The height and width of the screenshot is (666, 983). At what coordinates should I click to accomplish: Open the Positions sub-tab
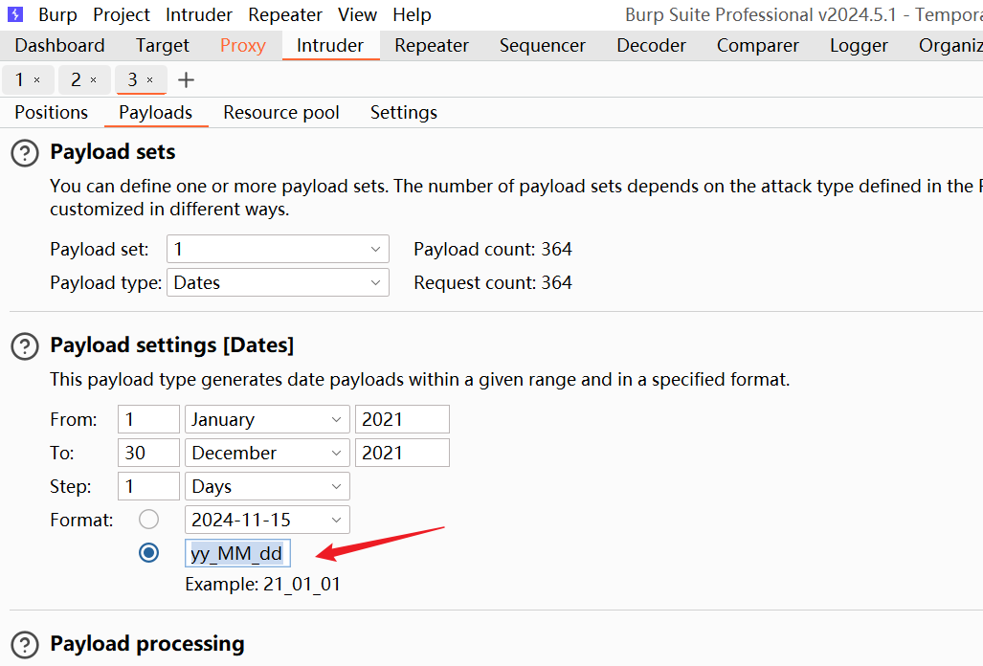click(52, 112)
